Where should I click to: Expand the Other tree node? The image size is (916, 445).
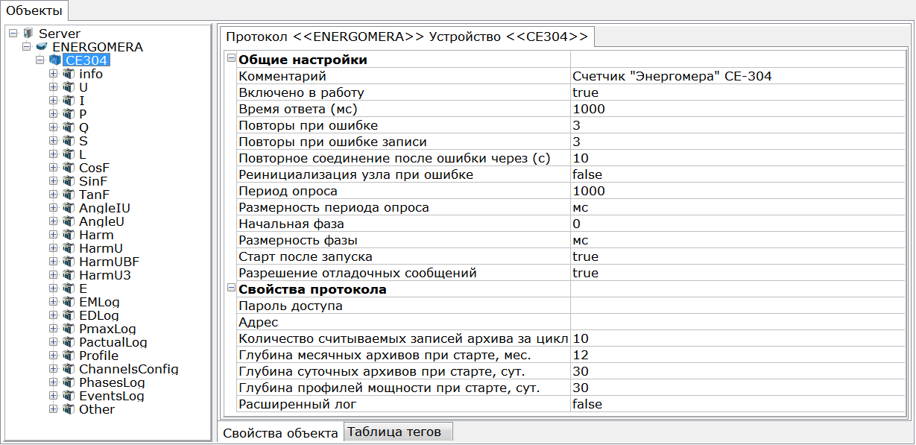pyautogui.click(x=54, y=409)
